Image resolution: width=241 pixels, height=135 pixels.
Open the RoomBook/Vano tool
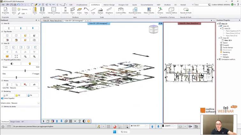point(135,10)
